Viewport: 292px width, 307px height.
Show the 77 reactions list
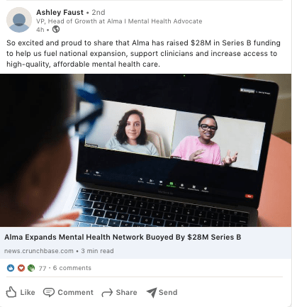(43, 268)
